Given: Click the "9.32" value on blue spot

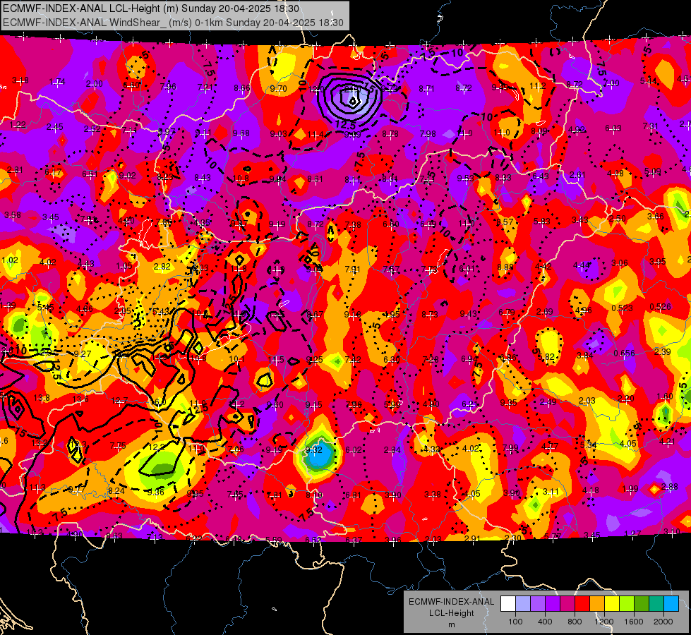Looking at the screenshot, I should [314, 450].
